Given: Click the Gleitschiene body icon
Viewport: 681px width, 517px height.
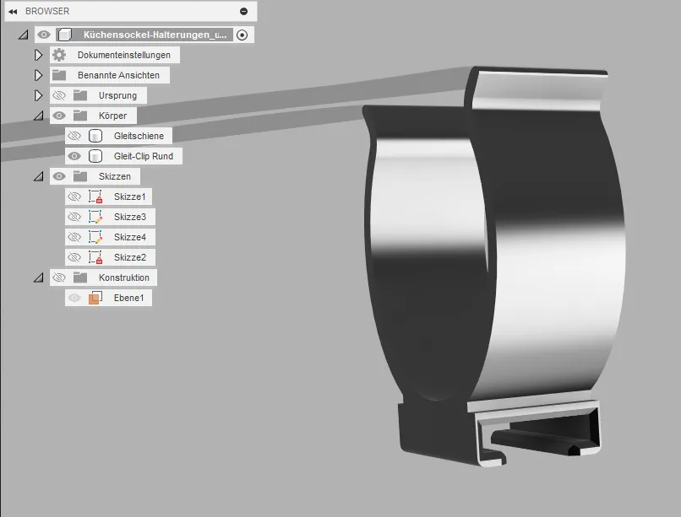Looking at the screenshot, I should click(x=95, y=136).
